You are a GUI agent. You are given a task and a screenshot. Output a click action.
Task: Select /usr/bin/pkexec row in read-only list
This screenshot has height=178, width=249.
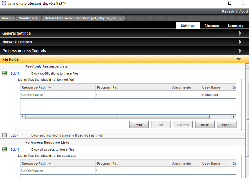coord(128,95)
